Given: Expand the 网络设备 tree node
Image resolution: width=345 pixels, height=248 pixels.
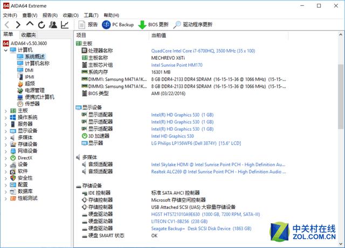Looking at the screenshot, I should tap(6, 152).
